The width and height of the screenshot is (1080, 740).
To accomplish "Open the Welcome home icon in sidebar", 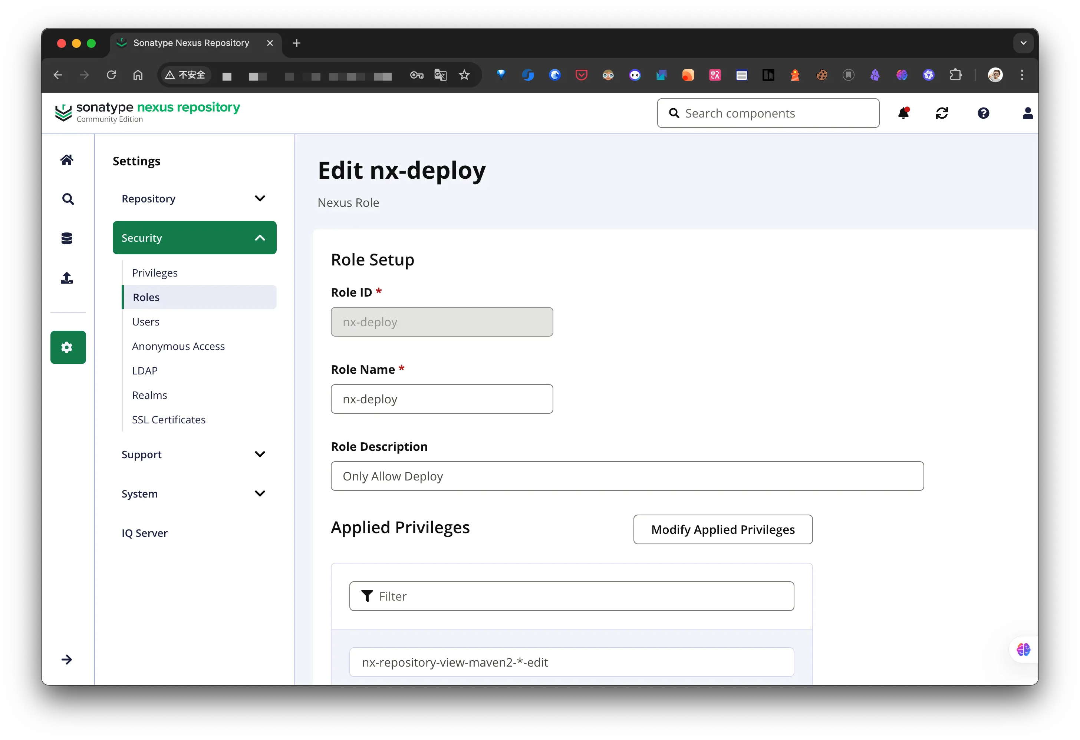I will click(x=67, y=160).
